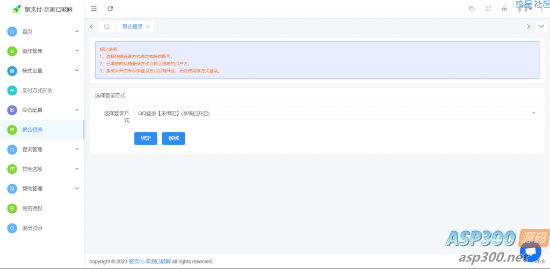Click the 绑定 button

tap(146, 138)
